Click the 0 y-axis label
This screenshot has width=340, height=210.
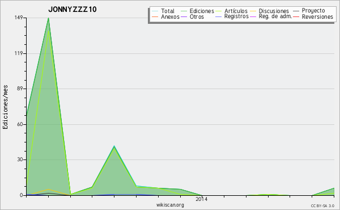22,195
